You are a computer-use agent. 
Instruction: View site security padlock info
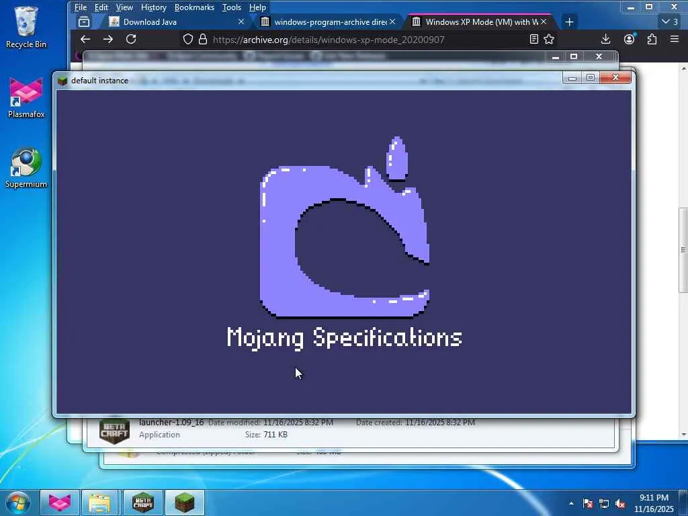tap(203, 40)
